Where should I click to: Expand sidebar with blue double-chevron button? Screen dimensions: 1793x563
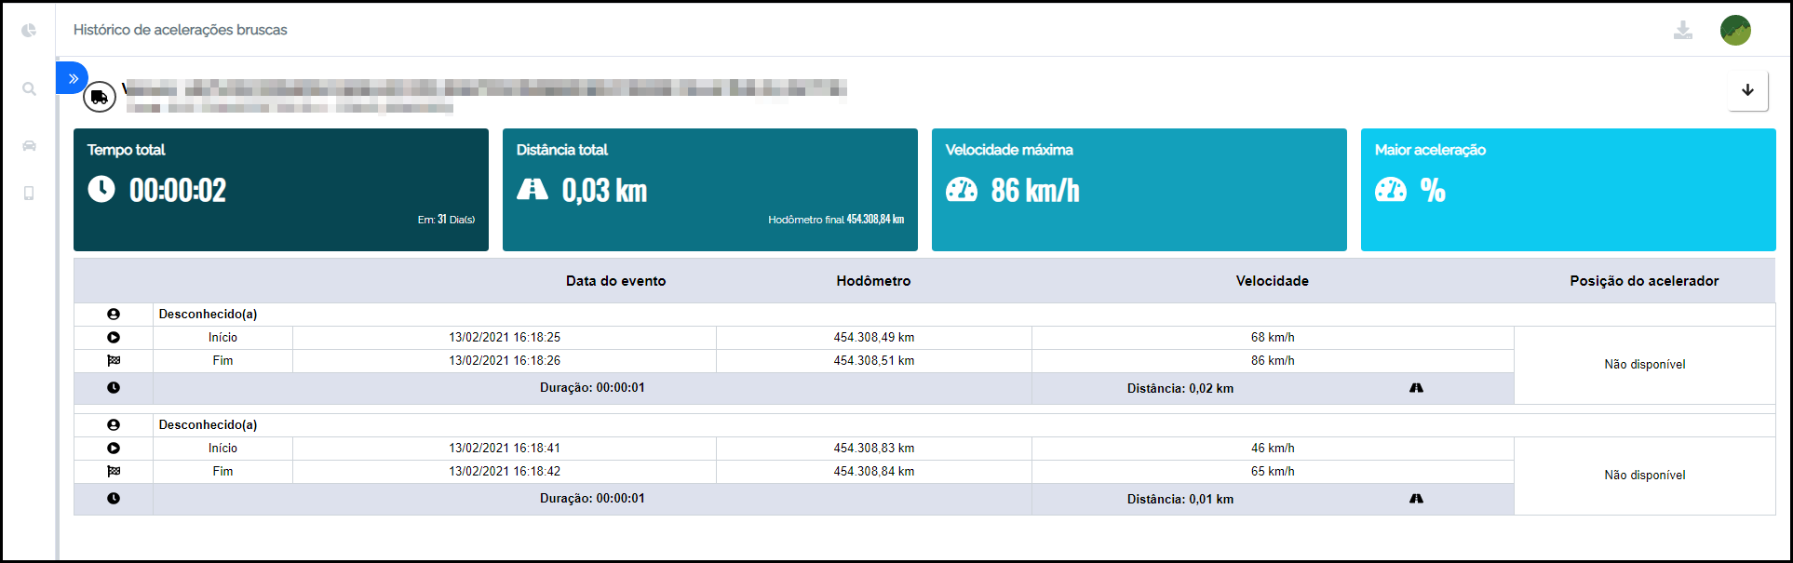point(72,78)
